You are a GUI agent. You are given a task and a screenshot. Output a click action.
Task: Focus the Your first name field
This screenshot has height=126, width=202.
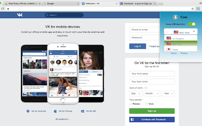[x=152, y=74]
